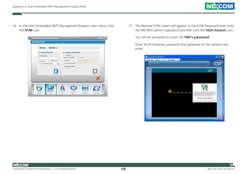This screenshot has height=174, width=247.
Task: Click the Configure KVM device heading
Action: pos(72,53)
